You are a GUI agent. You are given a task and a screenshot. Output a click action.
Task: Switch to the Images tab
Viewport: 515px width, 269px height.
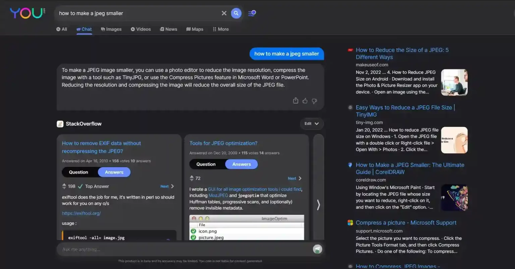[x=111, y=29]
